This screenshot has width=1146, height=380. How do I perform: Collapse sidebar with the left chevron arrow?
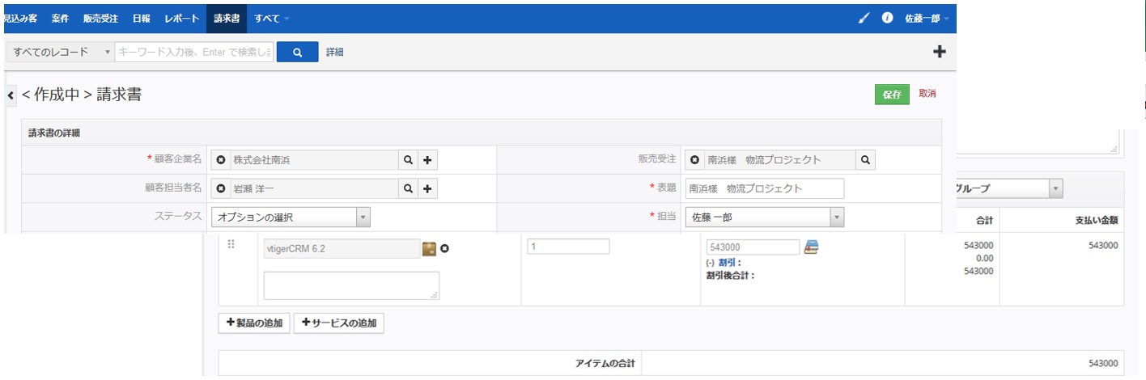pos(11,95)
